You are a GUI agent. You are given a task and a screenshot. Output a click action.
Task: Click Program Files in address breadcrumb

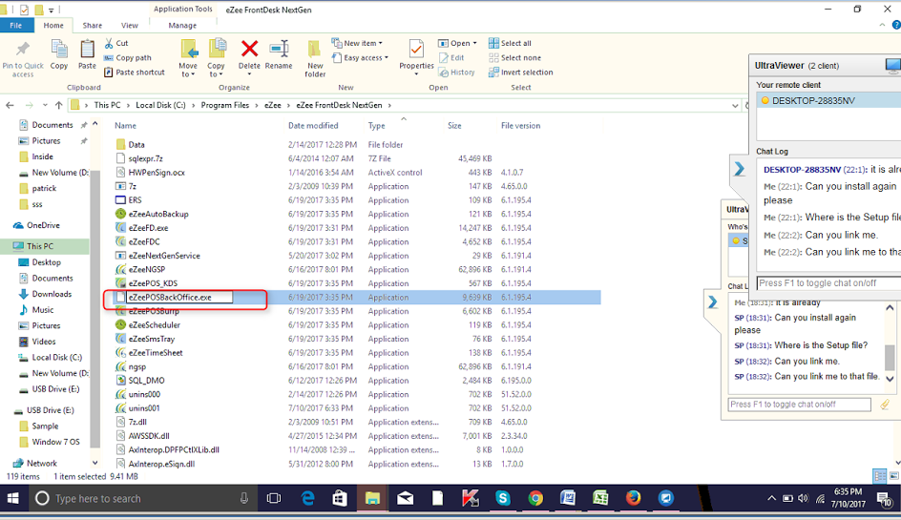[224, 105]
